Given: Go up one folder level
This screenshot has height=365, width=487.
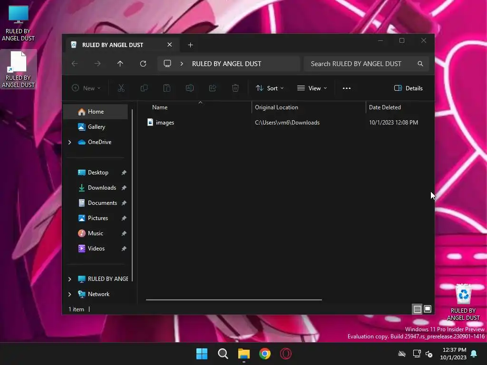Looking at the screenshot, I should [120, 64].
